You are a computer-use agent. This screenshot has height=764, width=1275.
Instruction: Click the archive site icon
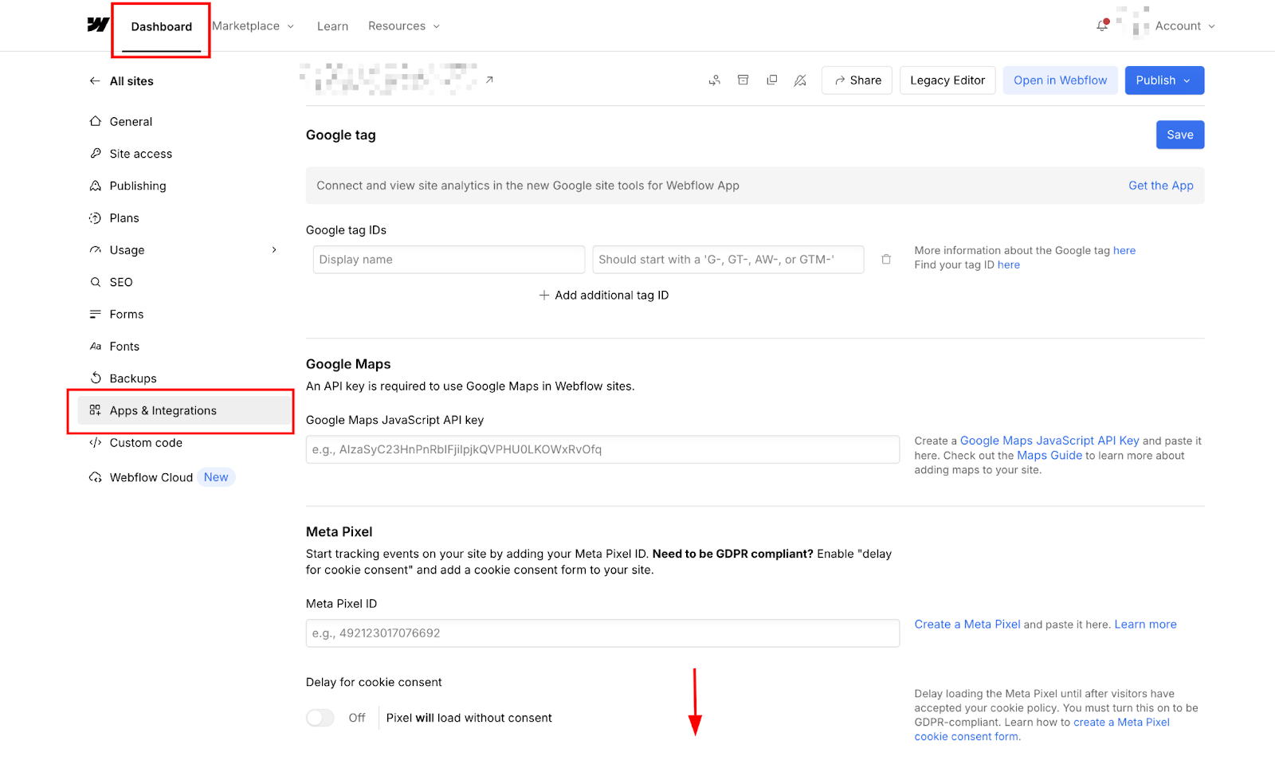743,80
